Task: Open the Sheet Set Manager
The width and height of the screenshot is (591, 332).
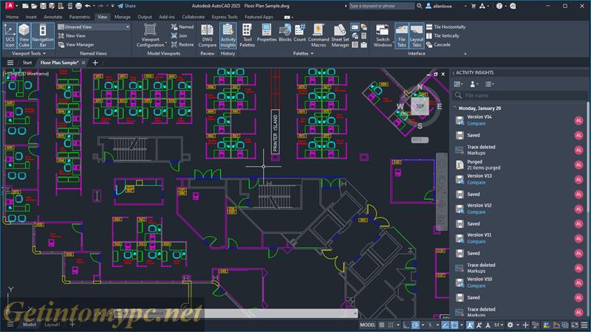Action: coord(340,35)
